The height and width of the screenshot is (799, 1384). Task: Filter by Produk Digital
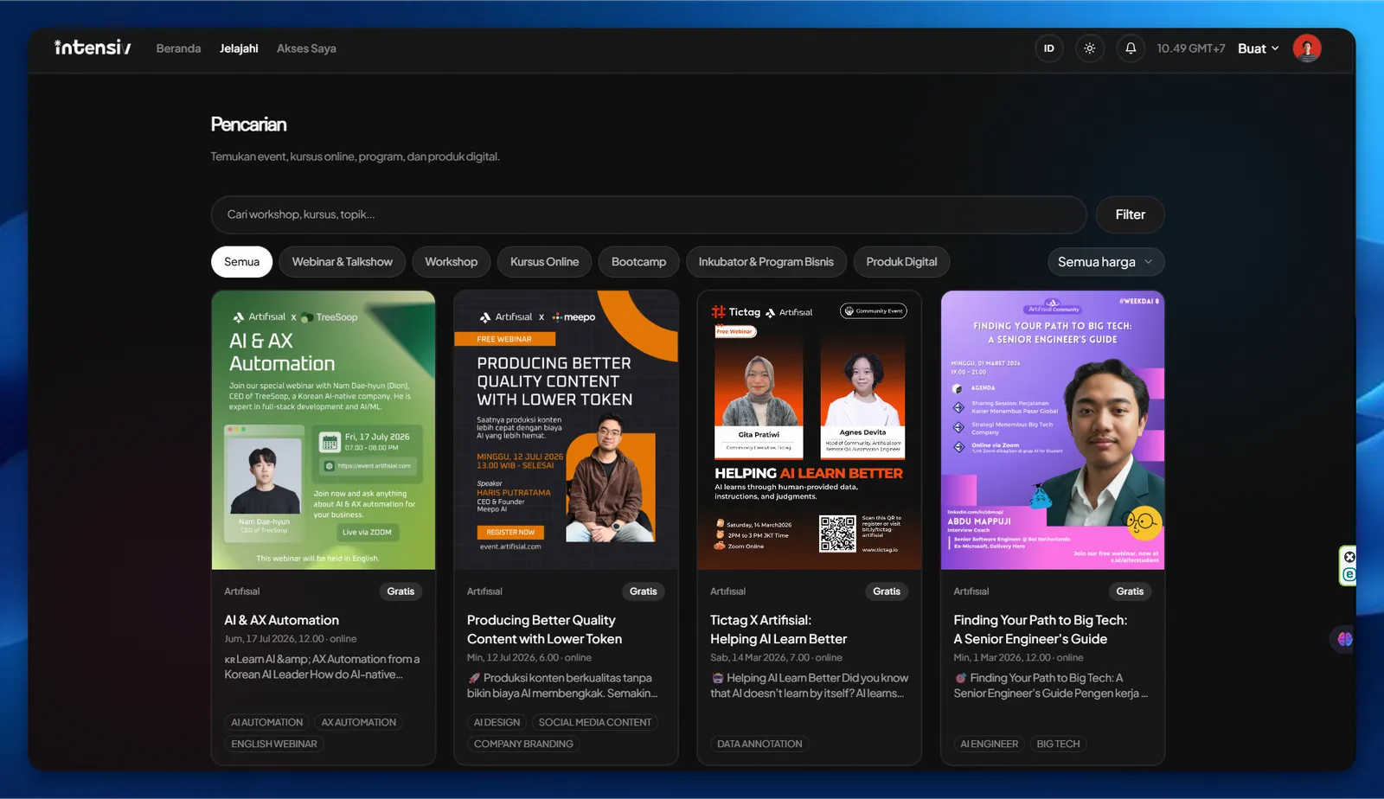pos(901,262)
